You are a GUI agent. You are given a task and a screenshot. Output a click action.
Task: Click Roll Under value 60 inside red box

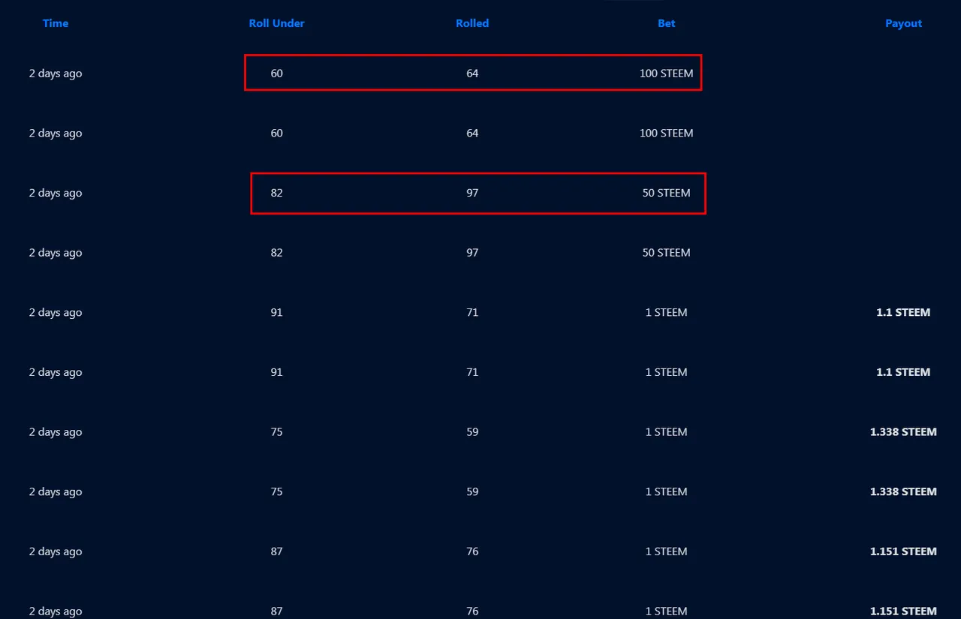click(x=277, y=74)
